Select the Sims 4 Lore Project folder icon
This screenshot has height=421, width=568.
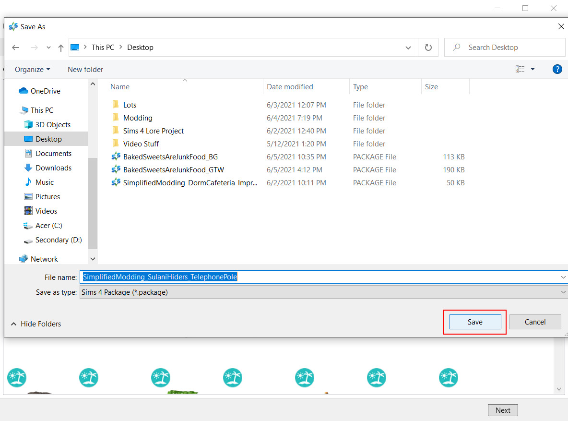[116, 131]
